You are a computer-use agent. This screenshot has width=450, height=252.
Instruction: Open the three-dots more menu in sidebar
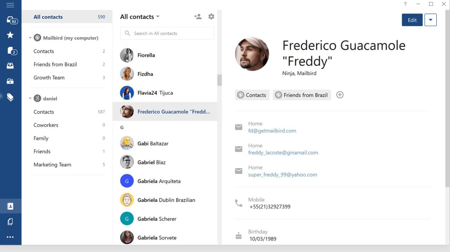coord(10,237)
